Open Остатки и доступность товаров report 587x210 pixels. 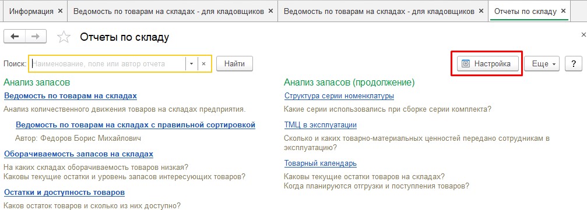tap(64, 193)
